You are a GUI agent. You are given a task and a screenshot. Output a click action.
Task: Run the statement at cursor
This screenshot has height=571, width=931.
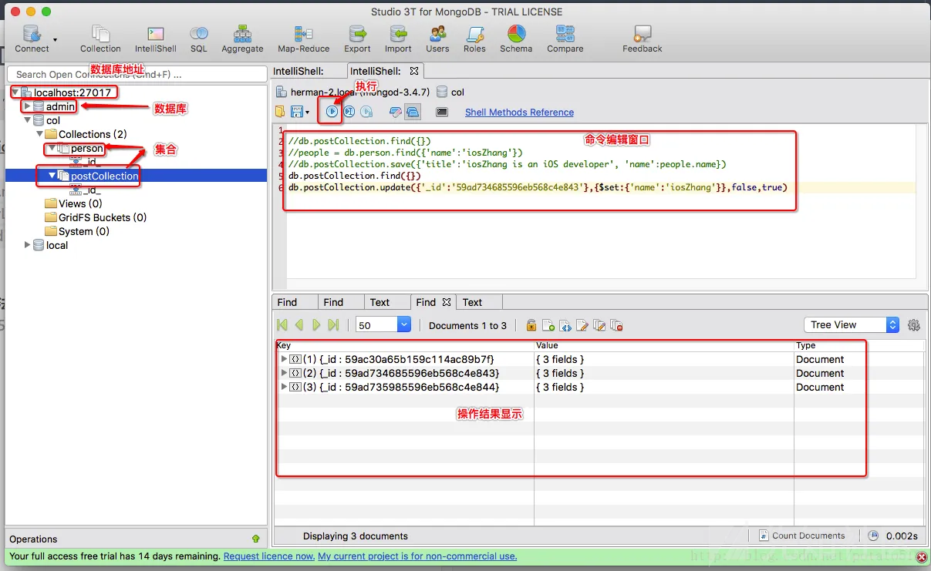[349, 112]
